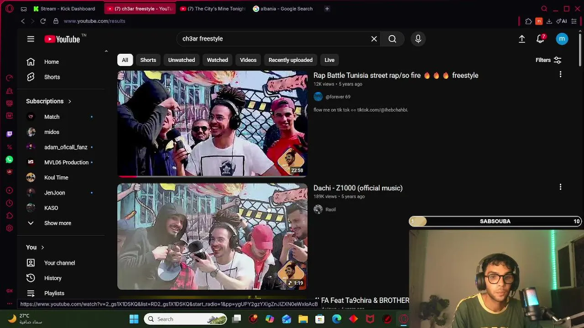This screenshot has height=328, width=584.
Task: Click the site security padlock icon
Action: click(56, 21)
